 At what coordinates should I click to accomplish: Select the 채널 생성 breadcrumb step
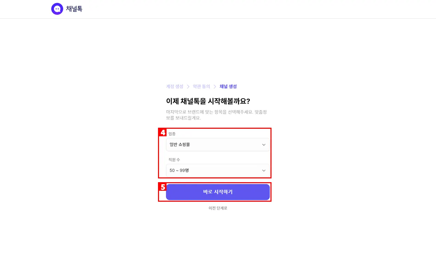[x=228, y=87]
